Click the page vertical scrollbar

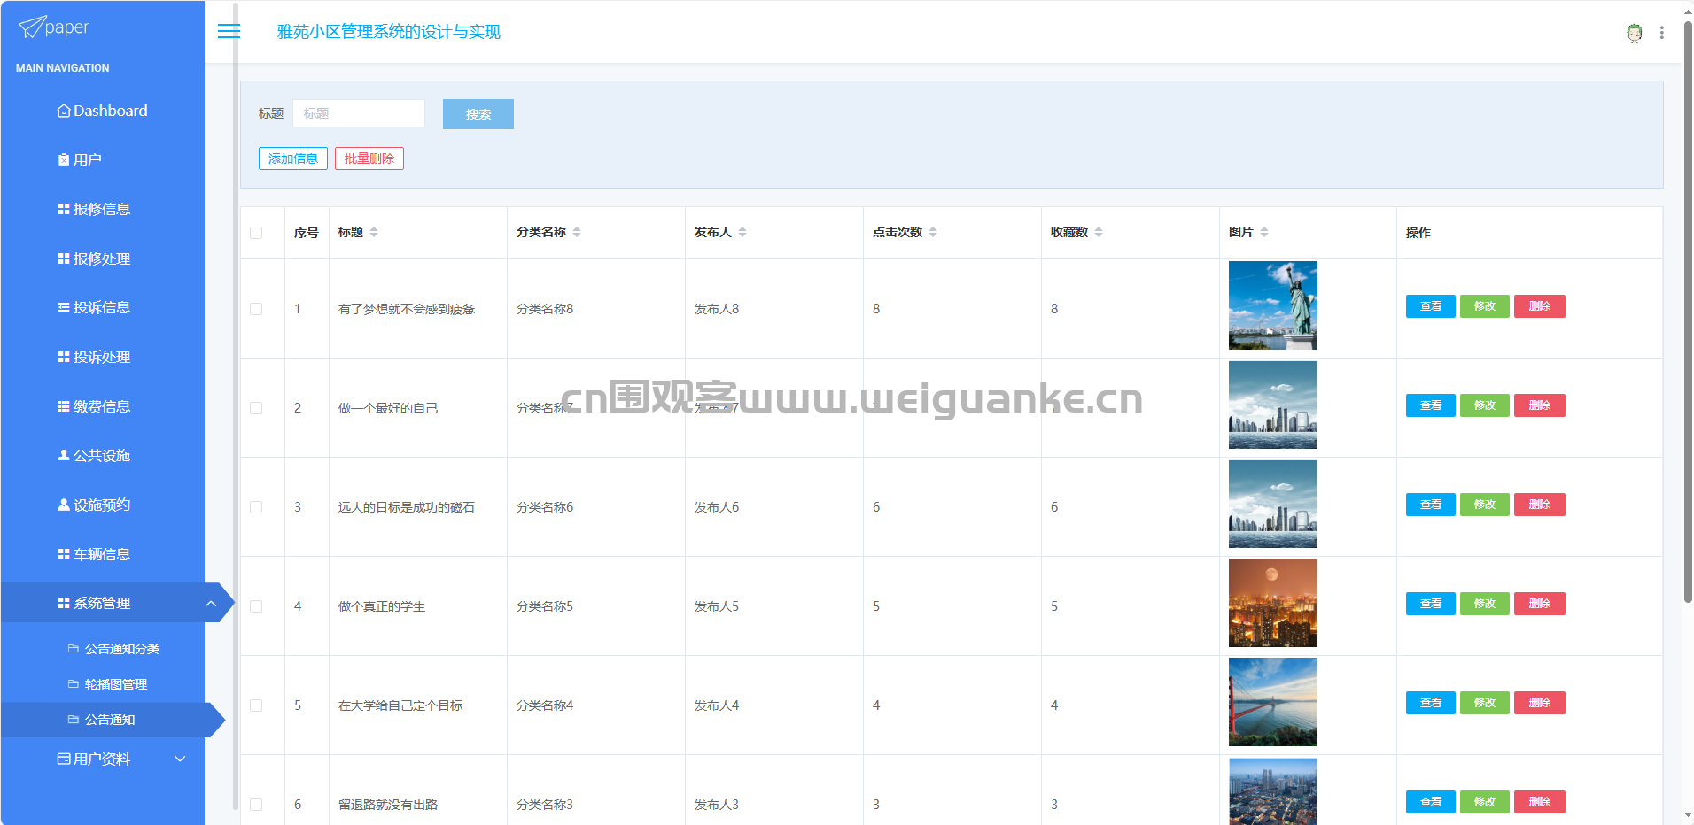click(1687, 310)
